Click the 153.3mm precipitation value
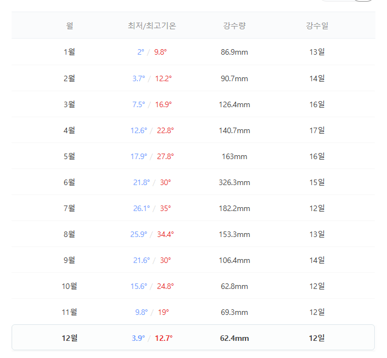Screen dimensions: 387x358 click(x=234, y=234)
